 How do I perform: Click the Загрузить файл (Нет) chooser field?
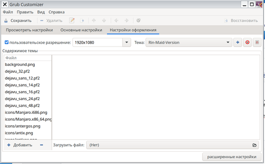(x=173, y=145)
